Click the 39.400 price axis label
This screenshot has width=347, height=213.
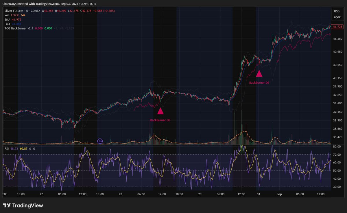tap(337, 103)
